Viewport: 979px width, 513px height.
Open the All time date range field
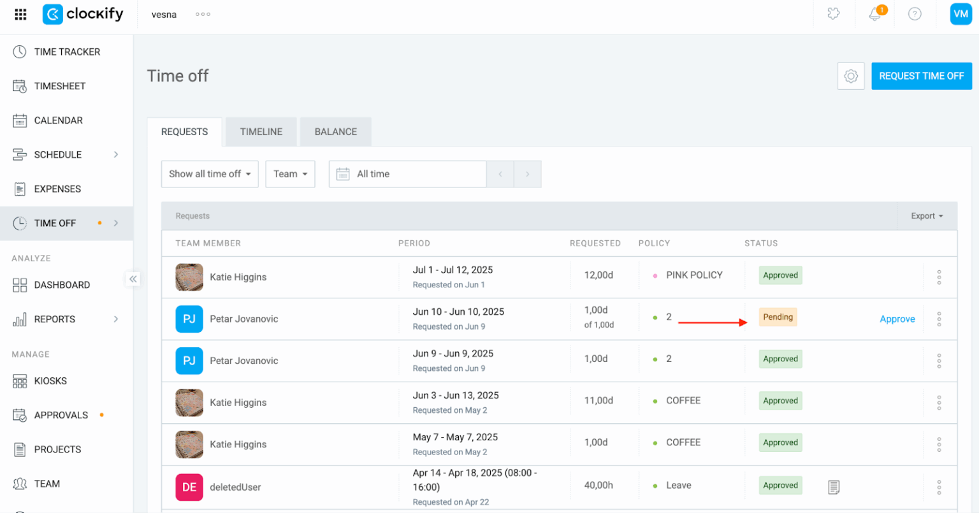[x=407, y=174]
